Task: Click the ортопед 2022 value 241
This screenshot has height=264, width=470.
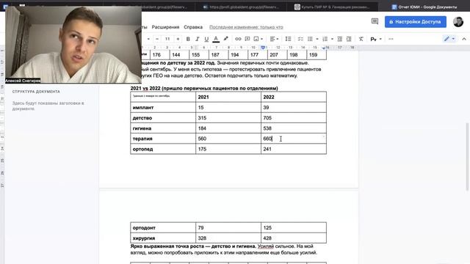Action: (267, 149)
